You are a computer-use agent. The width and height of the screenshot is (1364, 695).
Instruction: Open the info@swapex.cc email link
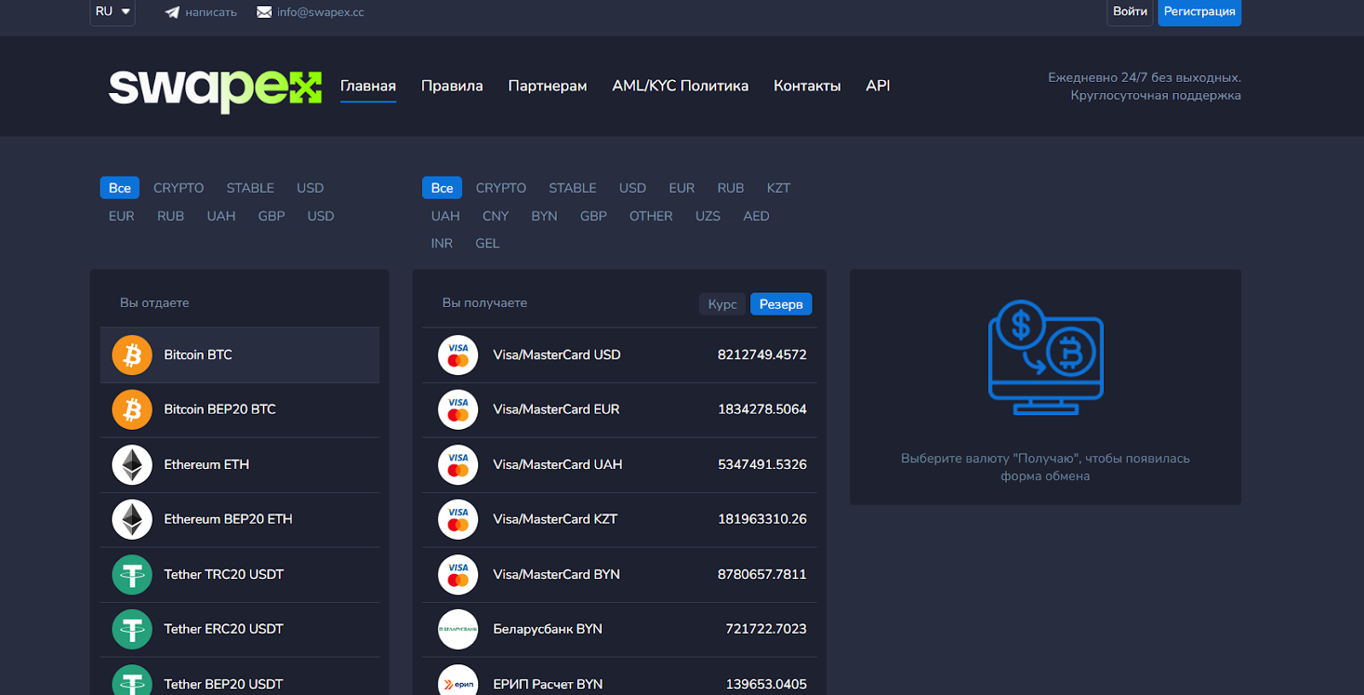pyautogui.click(x=321, y=12)
